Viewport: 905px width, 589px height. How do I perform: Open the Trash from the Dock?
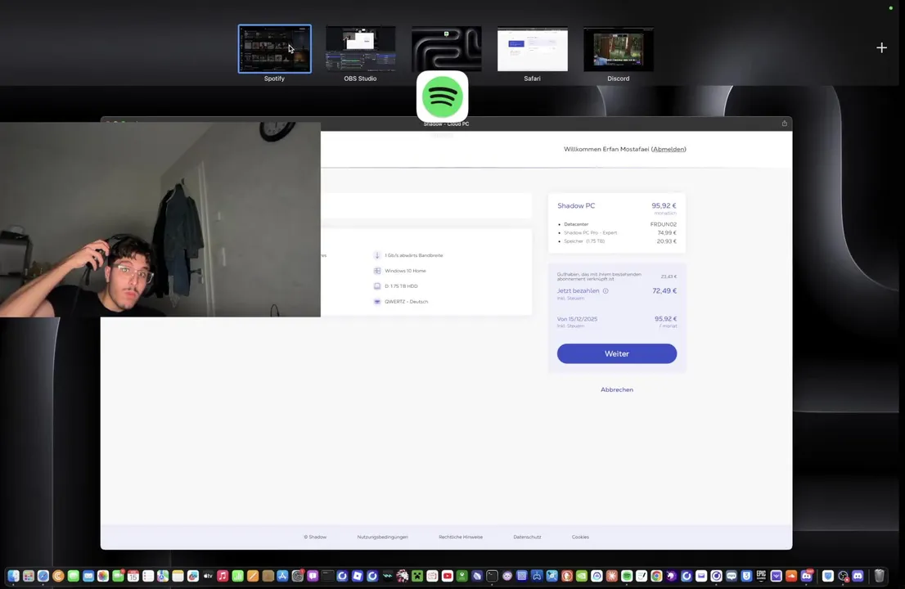pos(879,576)
